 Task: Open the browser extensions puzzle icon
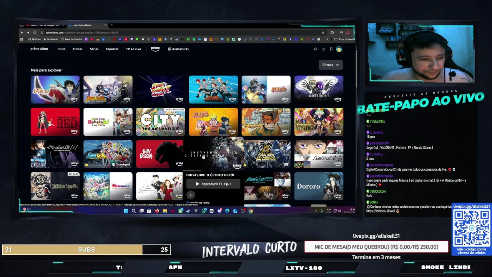tap(332, 33)
